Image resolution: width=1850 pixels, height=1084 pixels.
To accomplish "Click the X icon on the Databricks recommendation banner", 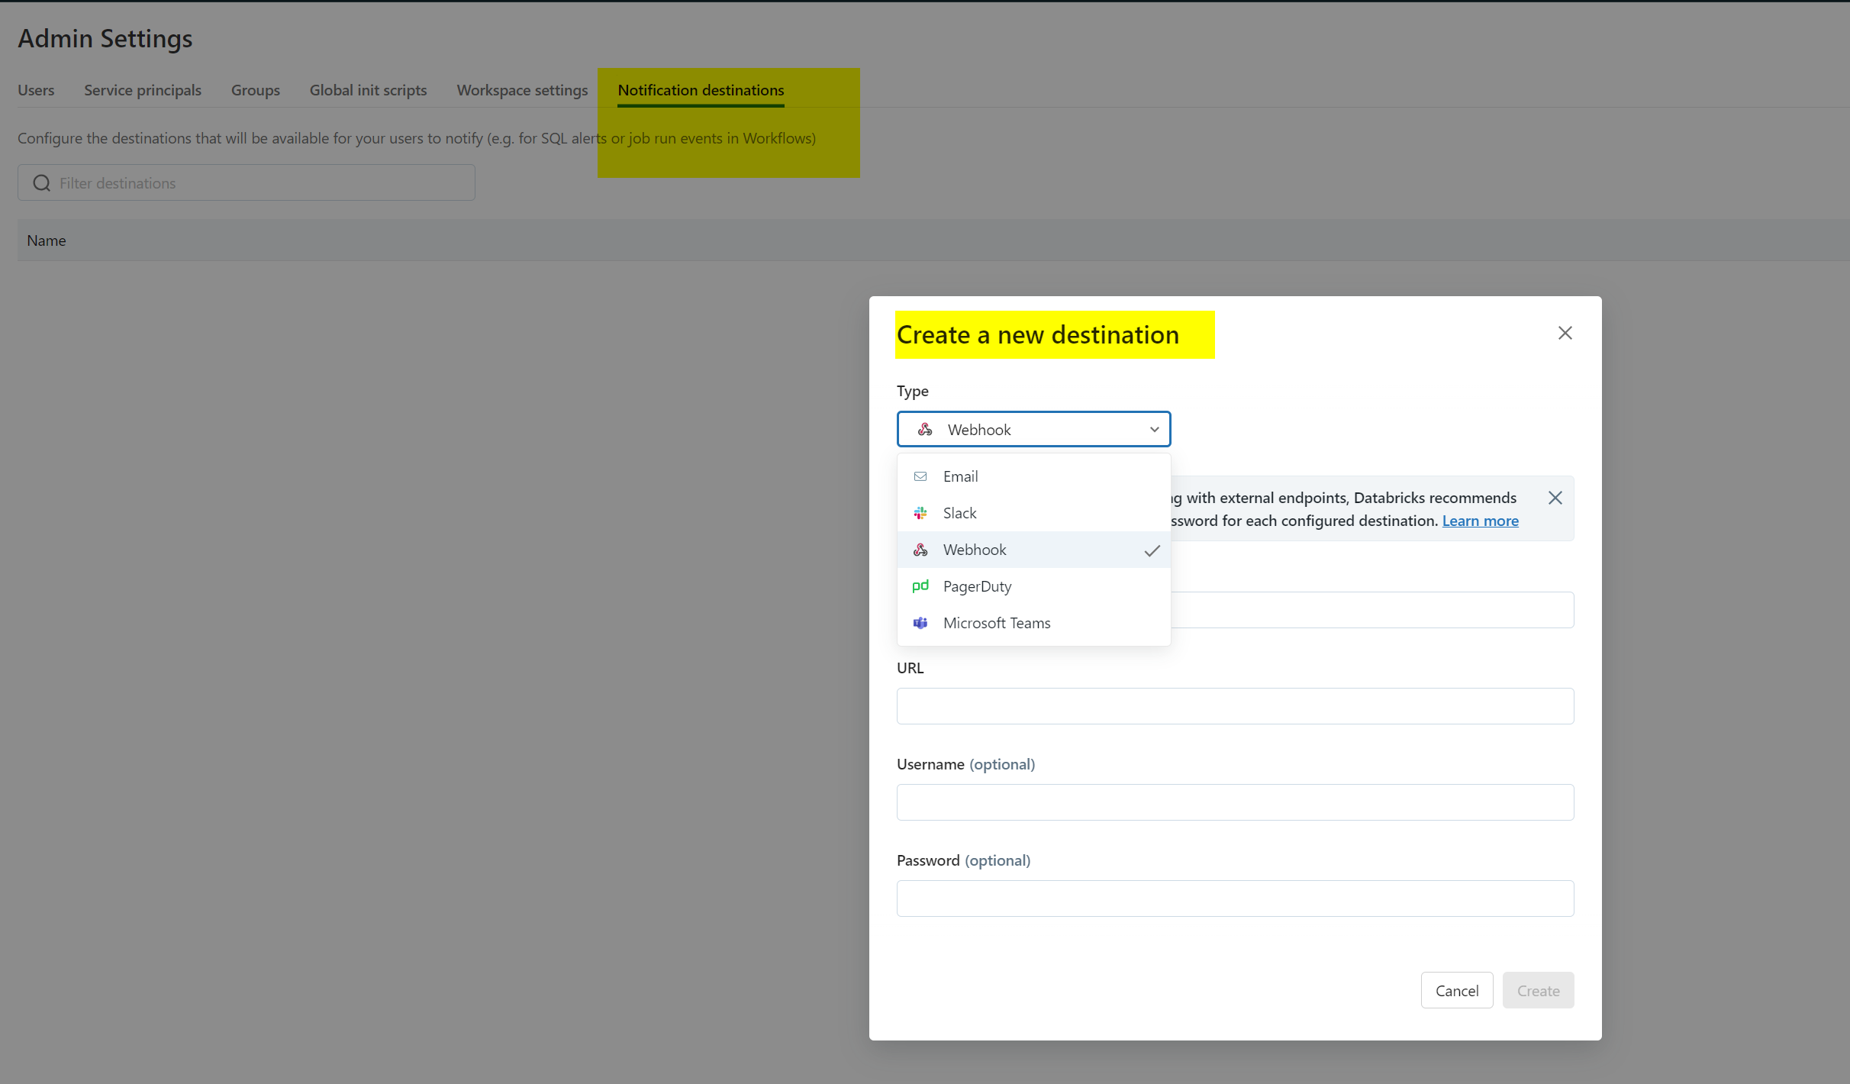I will point(1555,498).
